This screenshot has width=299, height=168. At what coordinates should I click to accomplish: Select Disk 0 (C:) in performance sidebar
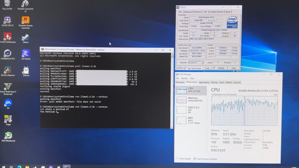(x=191, y=110)
